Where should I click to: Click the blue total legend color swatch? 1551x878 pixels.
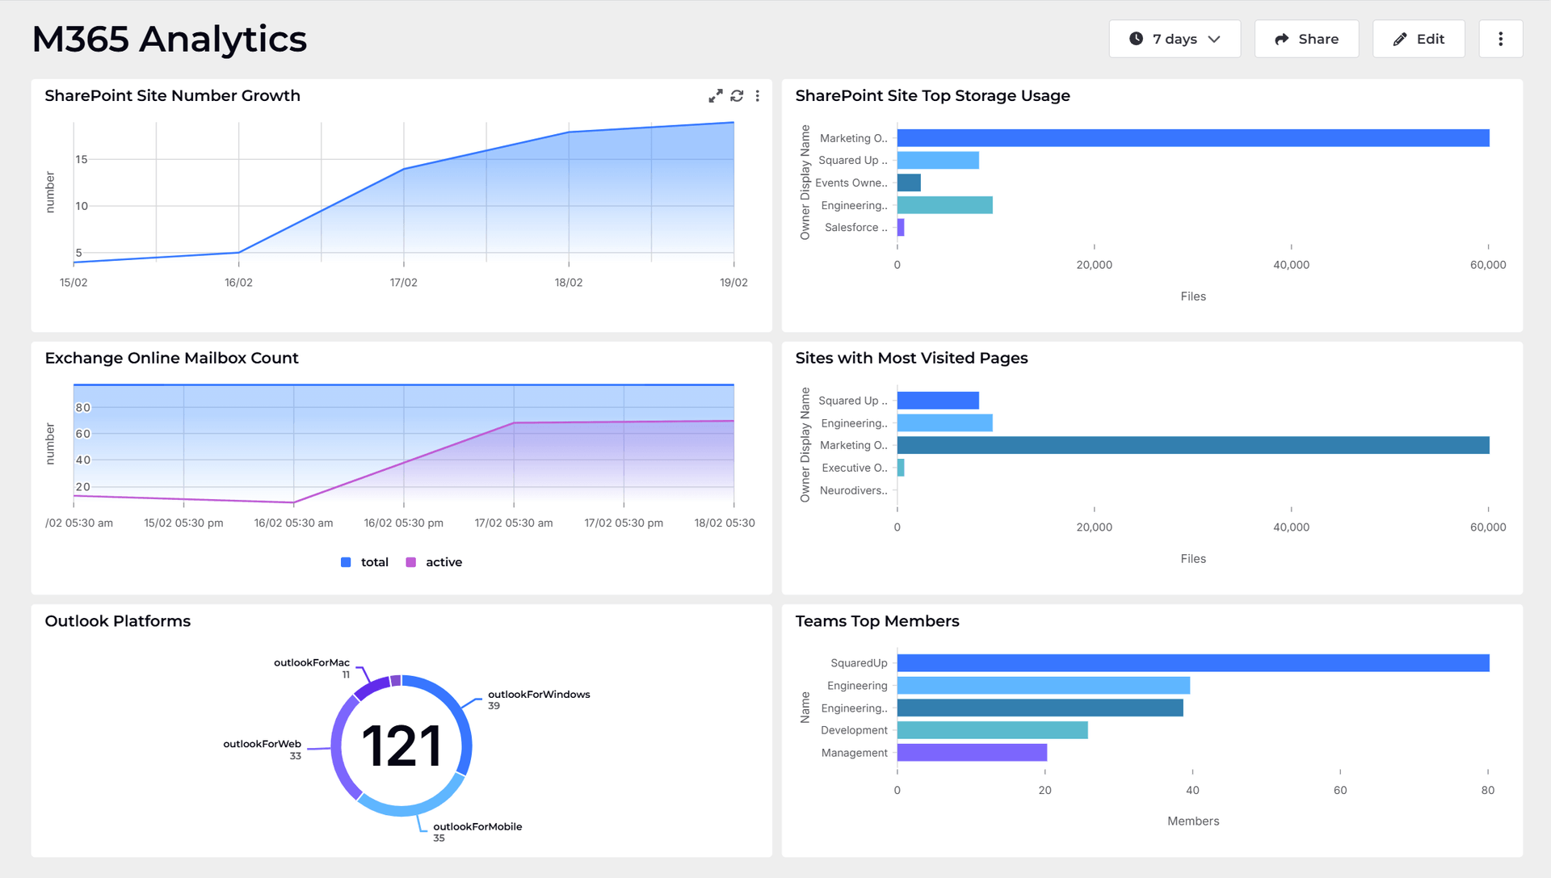tap(346, 562)
